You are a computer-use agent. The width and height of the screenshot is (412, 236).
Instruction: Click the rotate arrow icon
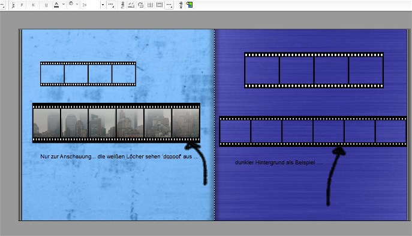(140, 5)
